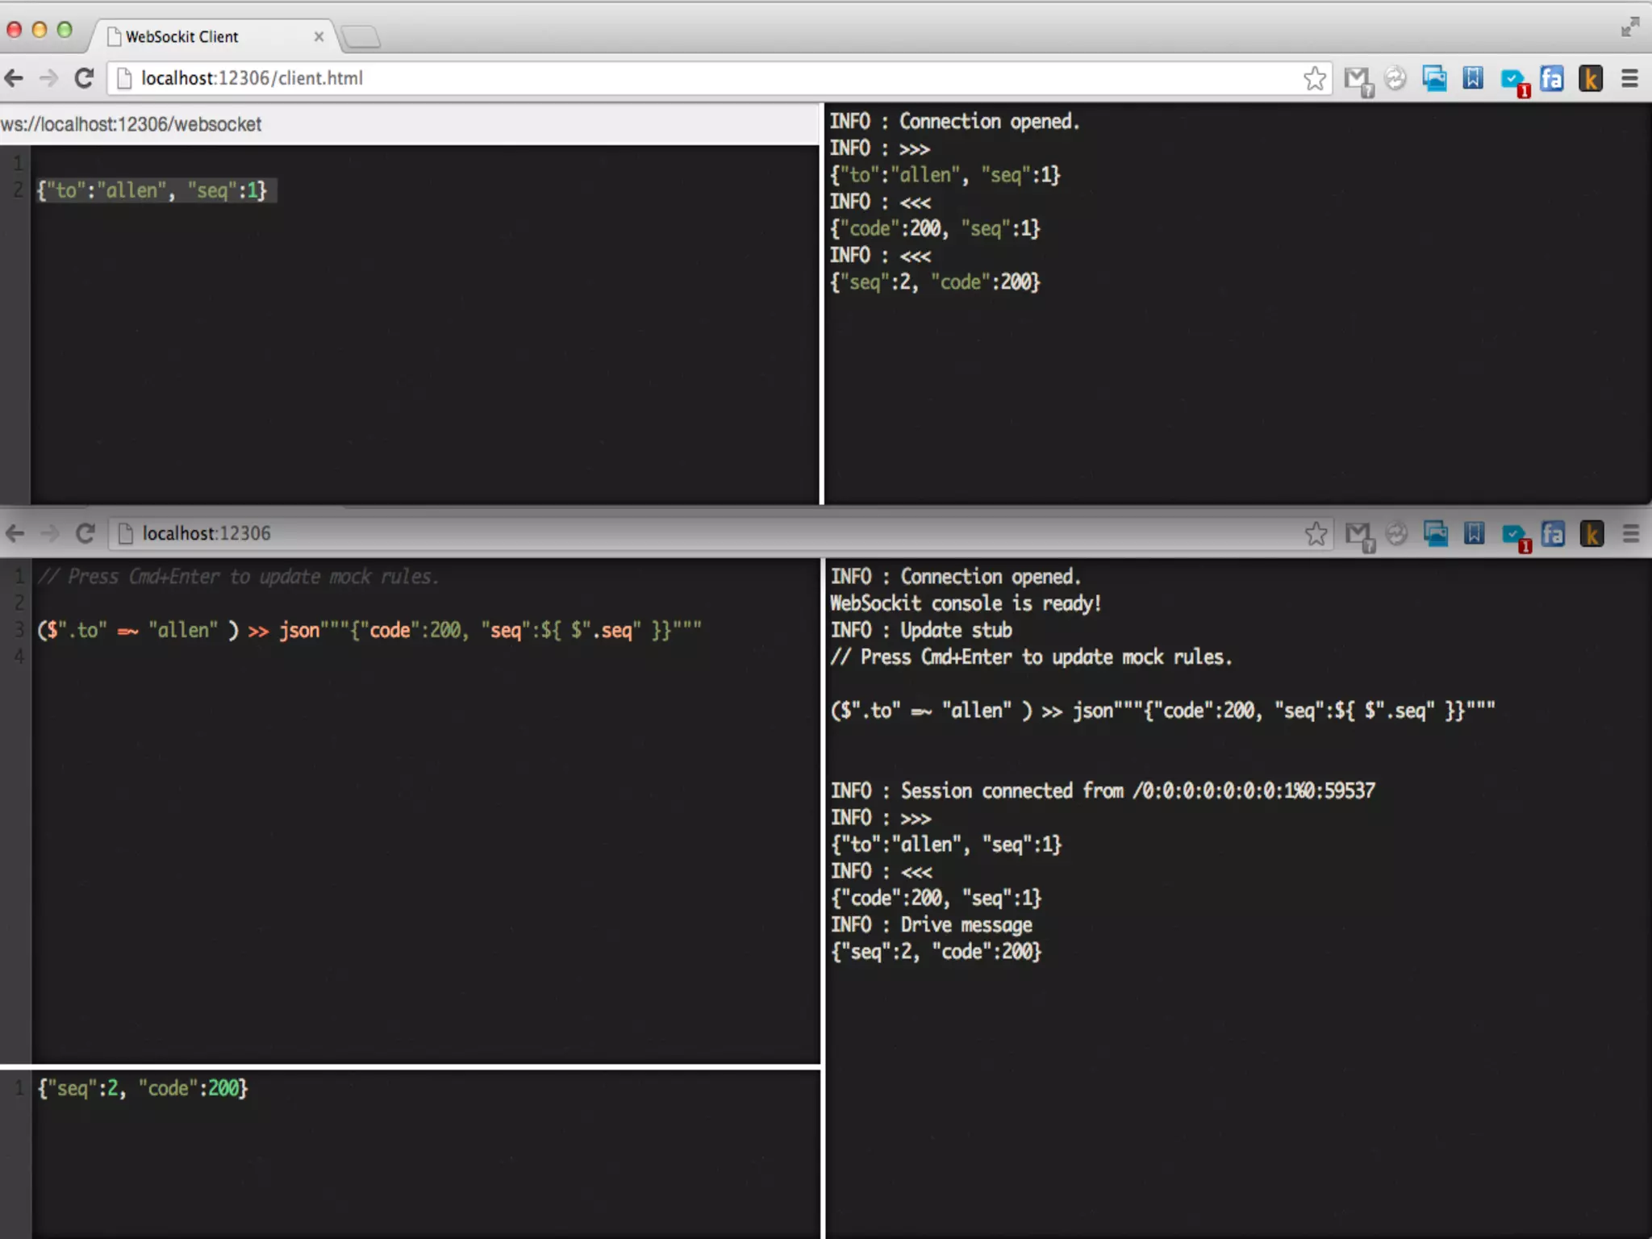
Task: Open hamburger menu in lower browser window
Action: pyautogui.click(x=1630, y=533)
